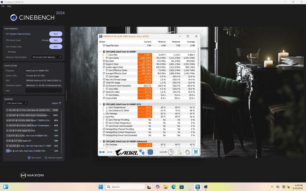Select the Intel Xeon W-3265M ranking row
Viewport: 306px width, 191px height.
[32, 110]
